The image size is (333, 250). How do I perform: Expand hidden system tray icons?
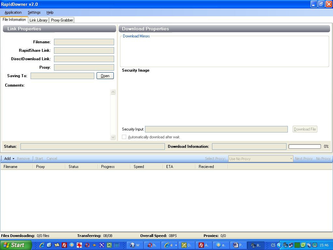[279, 245]
